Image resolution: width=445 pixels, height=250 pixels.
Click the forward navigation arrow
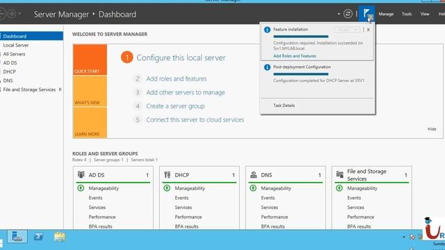[12, 14]
